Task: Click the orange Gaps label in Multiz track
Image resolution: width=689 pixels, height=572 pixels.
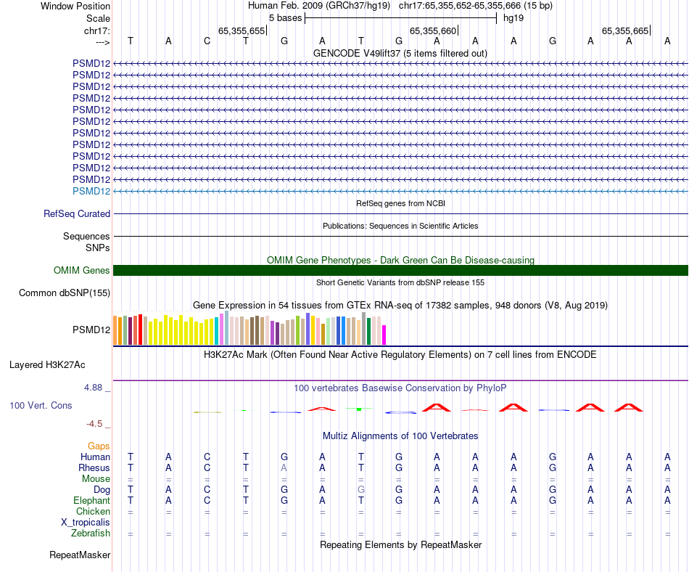Action: coord(99,446)
